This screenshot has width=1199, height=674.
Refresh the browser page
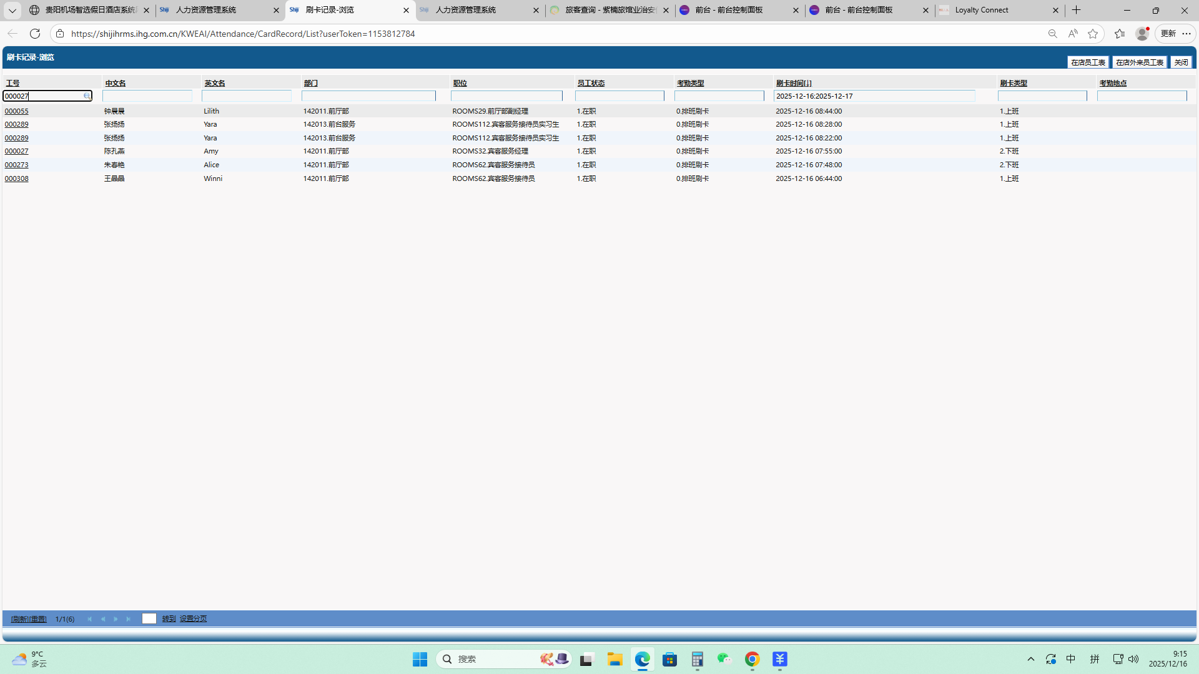[x=35, y=34]
